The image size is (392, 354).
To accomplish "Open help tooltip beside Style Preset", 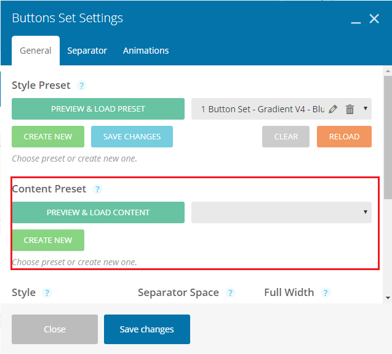I will [x=82, y=86].
